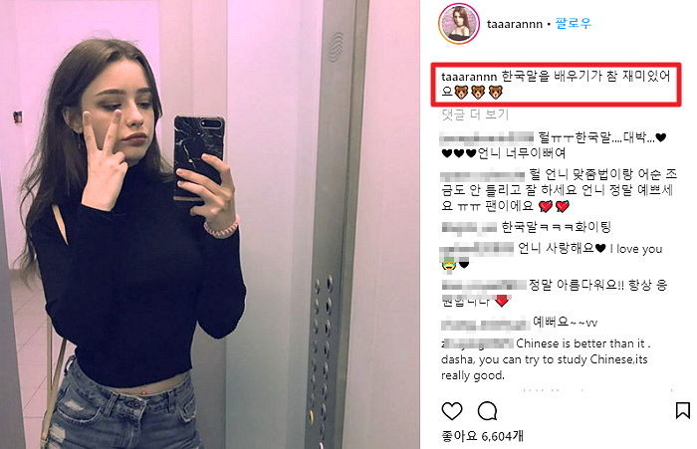Open the mirror selfie photo
Viewport: 697px width, 449px height.
[210, 225]
